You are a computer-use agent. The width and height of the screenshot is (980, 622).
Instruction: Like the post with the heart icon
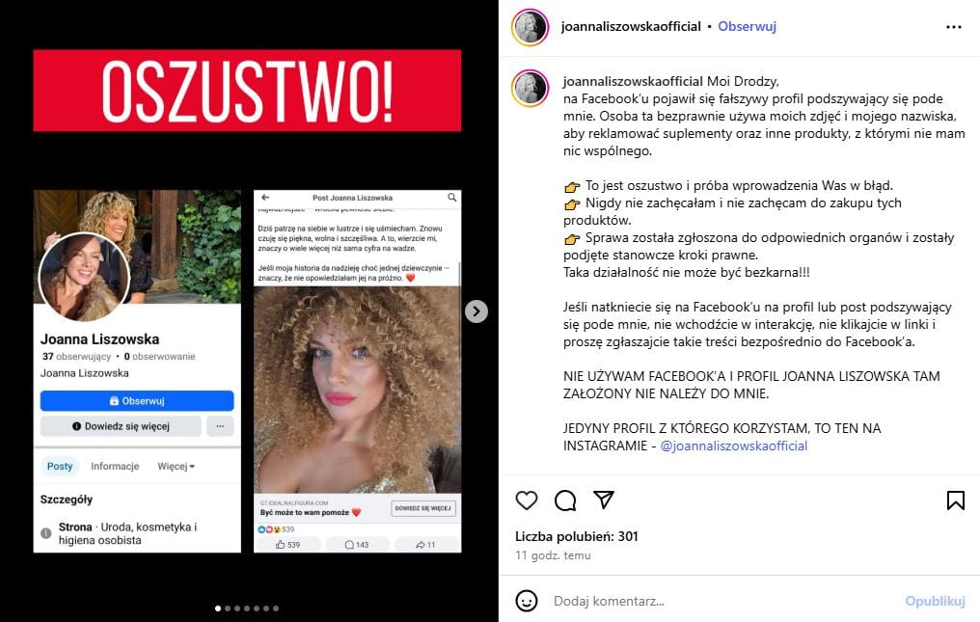point(527,500)
